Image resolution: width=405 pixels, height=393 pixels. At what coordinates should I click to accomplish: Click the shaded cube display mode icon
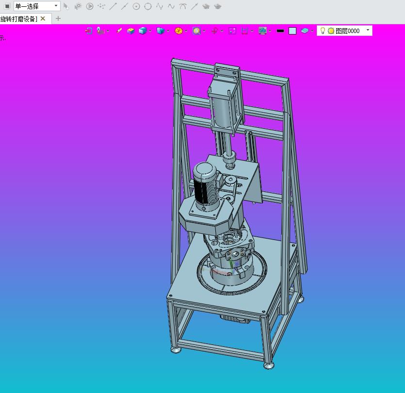point(143,31)
